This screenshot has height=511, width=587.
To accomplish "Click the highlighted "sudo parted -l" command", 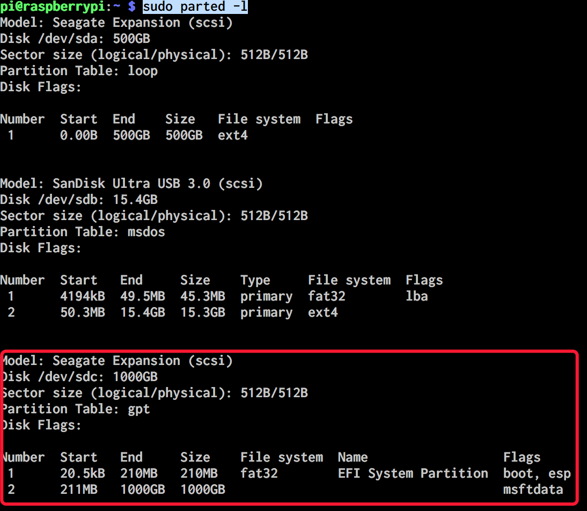I will (195, 7).
